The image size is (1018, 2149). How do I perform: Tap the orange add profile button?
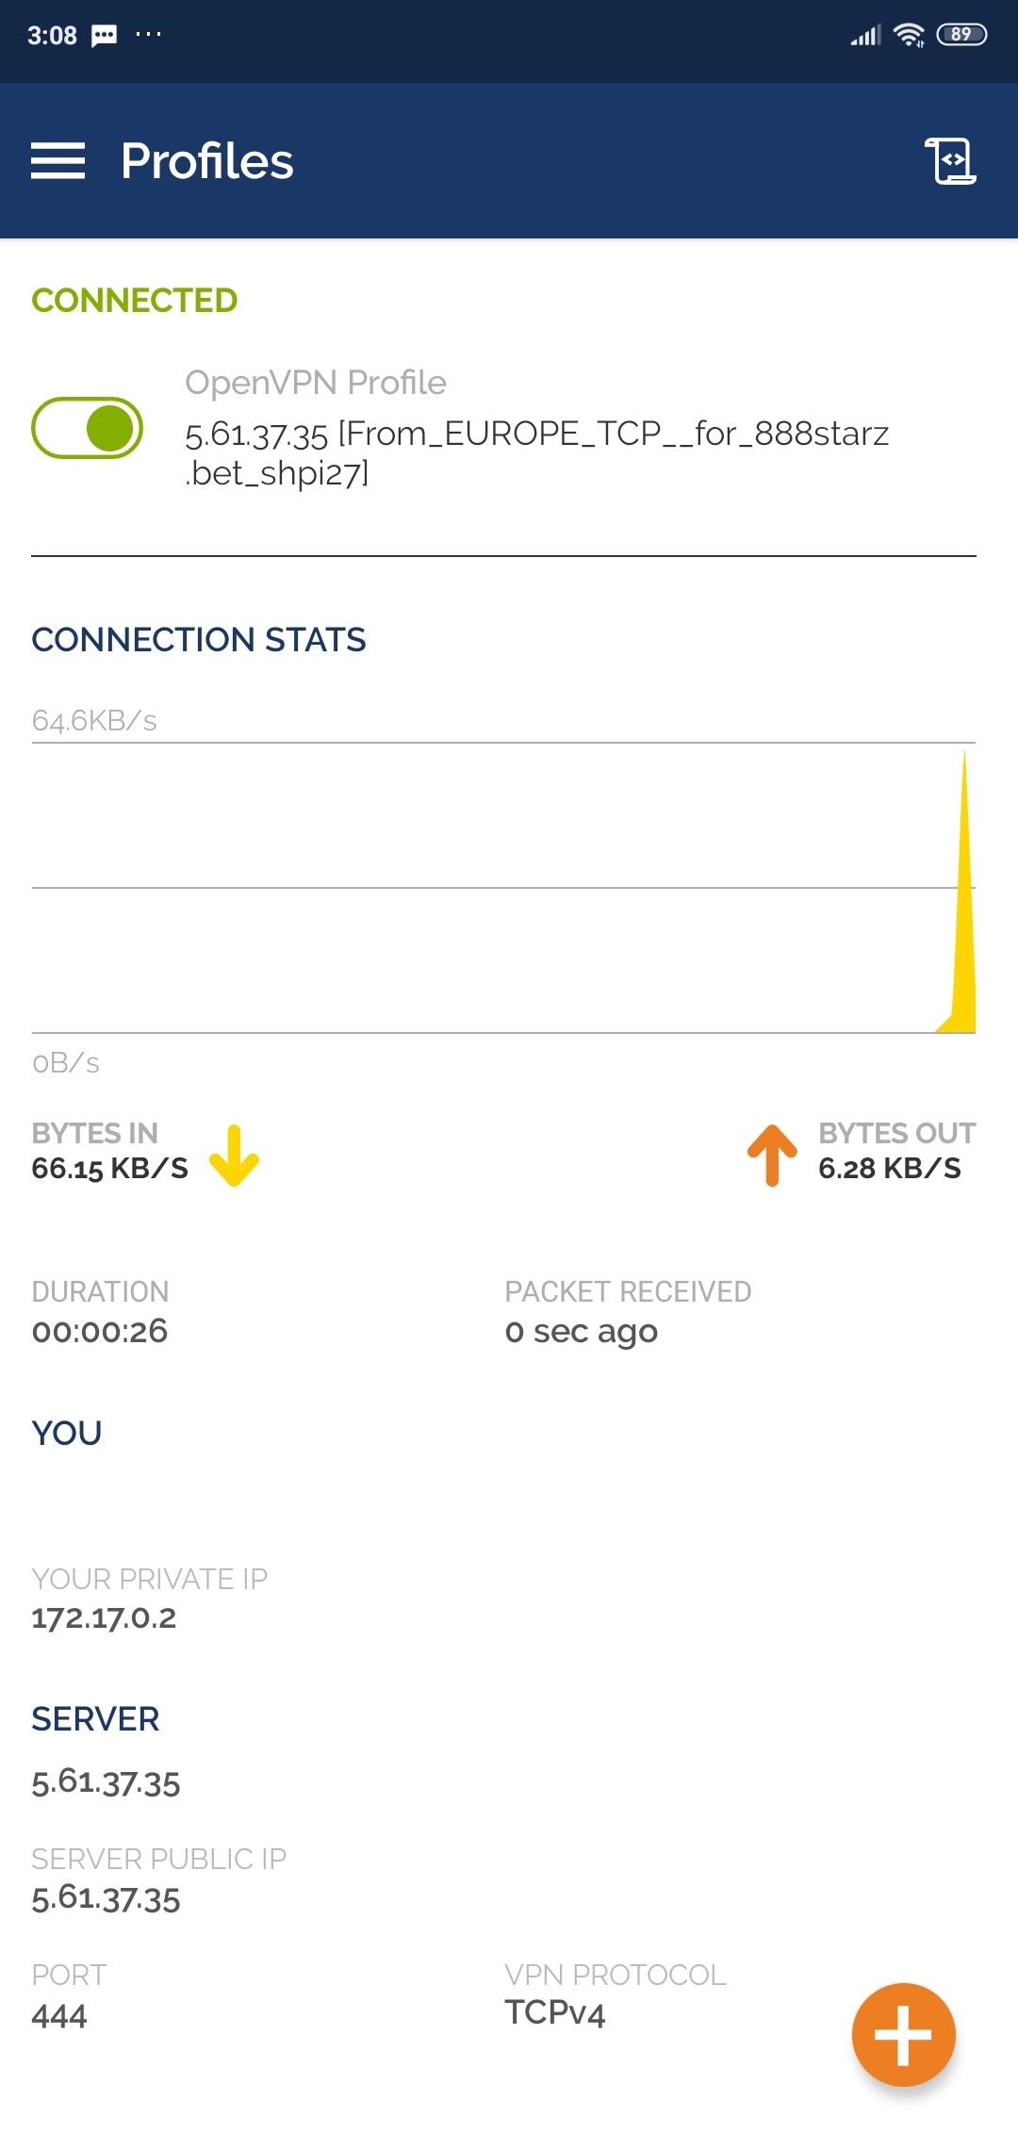903,2034
